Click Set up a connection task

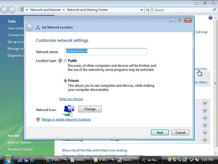16,42
